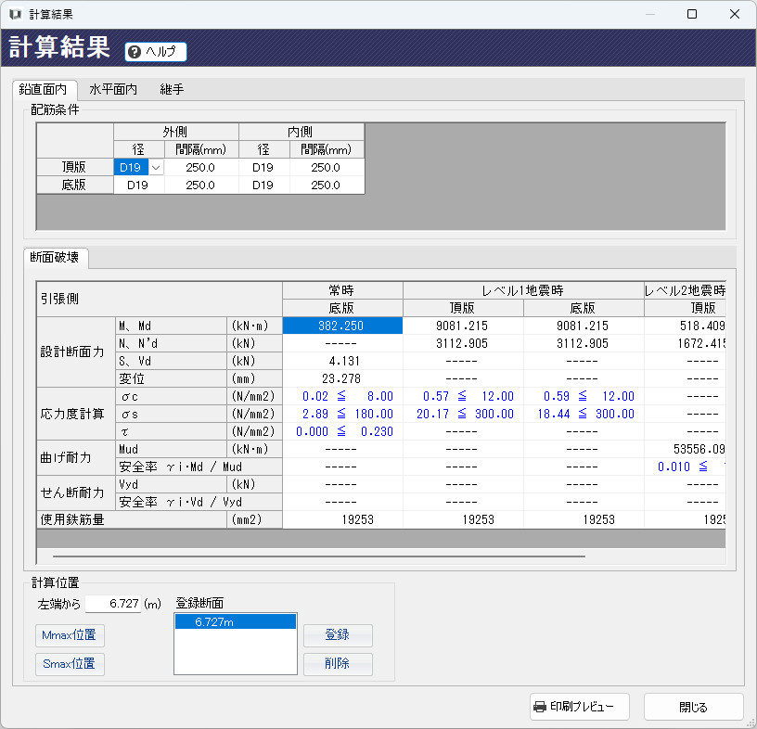Click the σs value 20.17 ≦ 300.00
The height and width of the screenshot is (729, 757).
coord(463,414)
